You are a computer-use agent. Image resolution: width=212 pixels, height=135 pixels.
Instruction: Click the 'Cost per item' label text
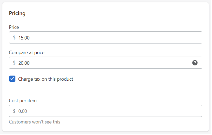tap(23, 101)
